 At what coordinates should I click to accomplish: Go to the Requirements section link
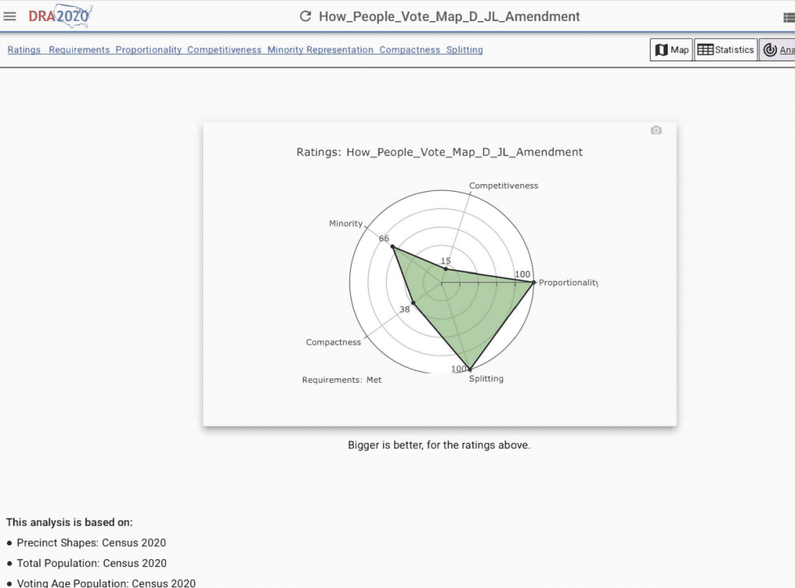[x=79, y=50]
